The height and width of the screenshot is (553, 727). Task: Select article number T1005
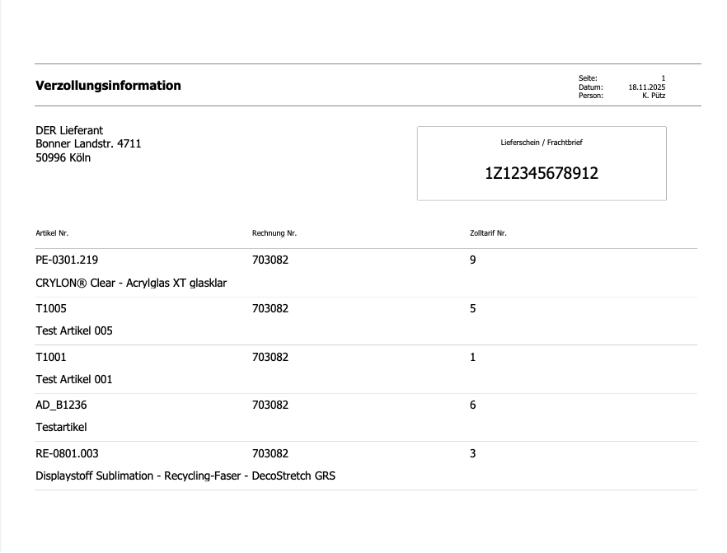pyautogui.click(x=51, y=308)
